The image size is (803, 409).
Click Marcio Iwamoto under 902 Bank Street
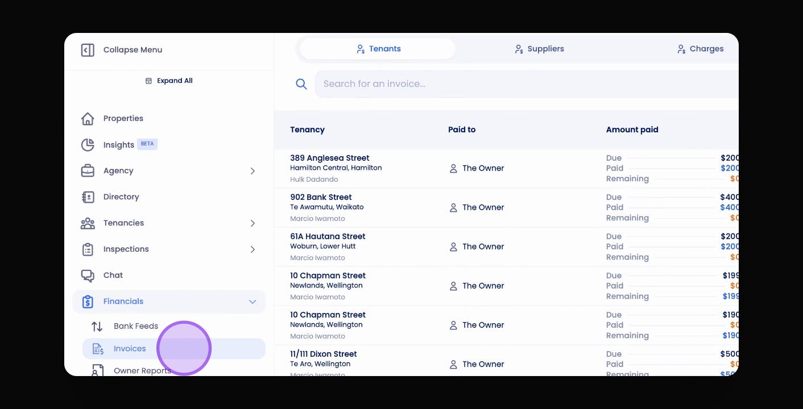point(317,219)
